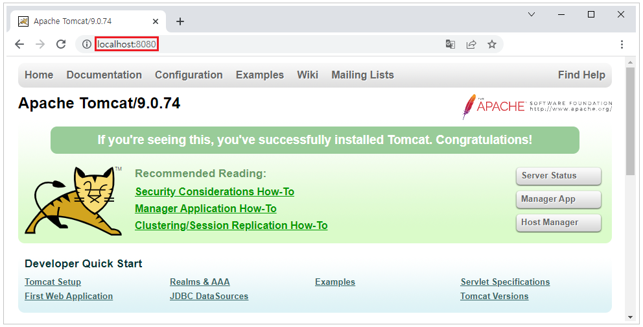Open a new tab with the plus button
643x327 pixels.
(180, 21)
